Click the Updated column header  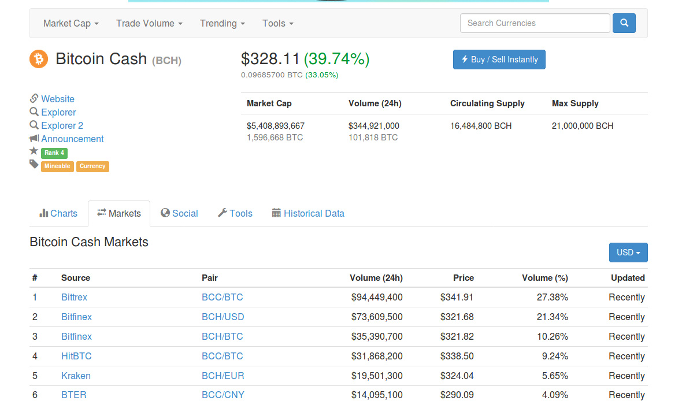[628, 278]
